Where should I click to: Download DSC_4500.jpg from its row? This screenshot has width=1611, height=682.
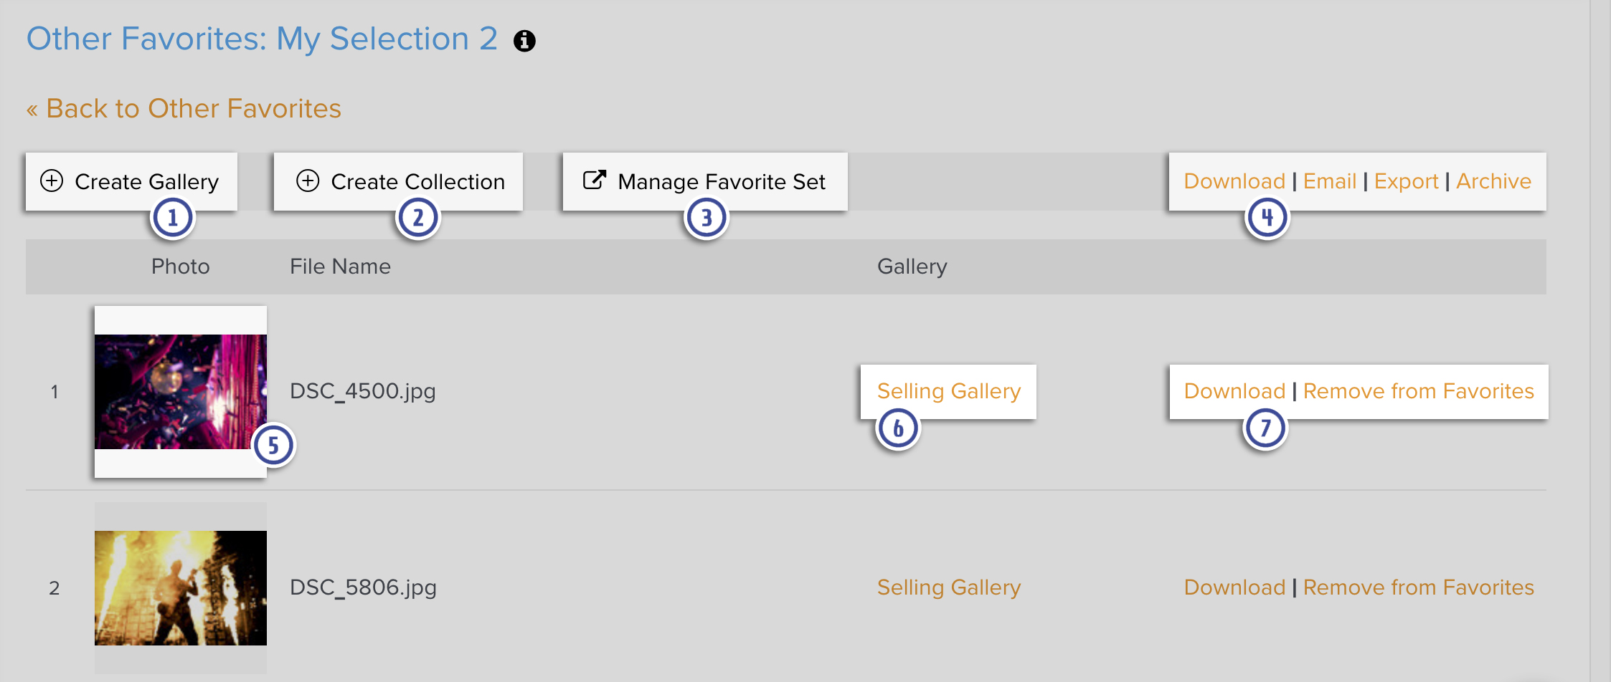coord(1234,391)
